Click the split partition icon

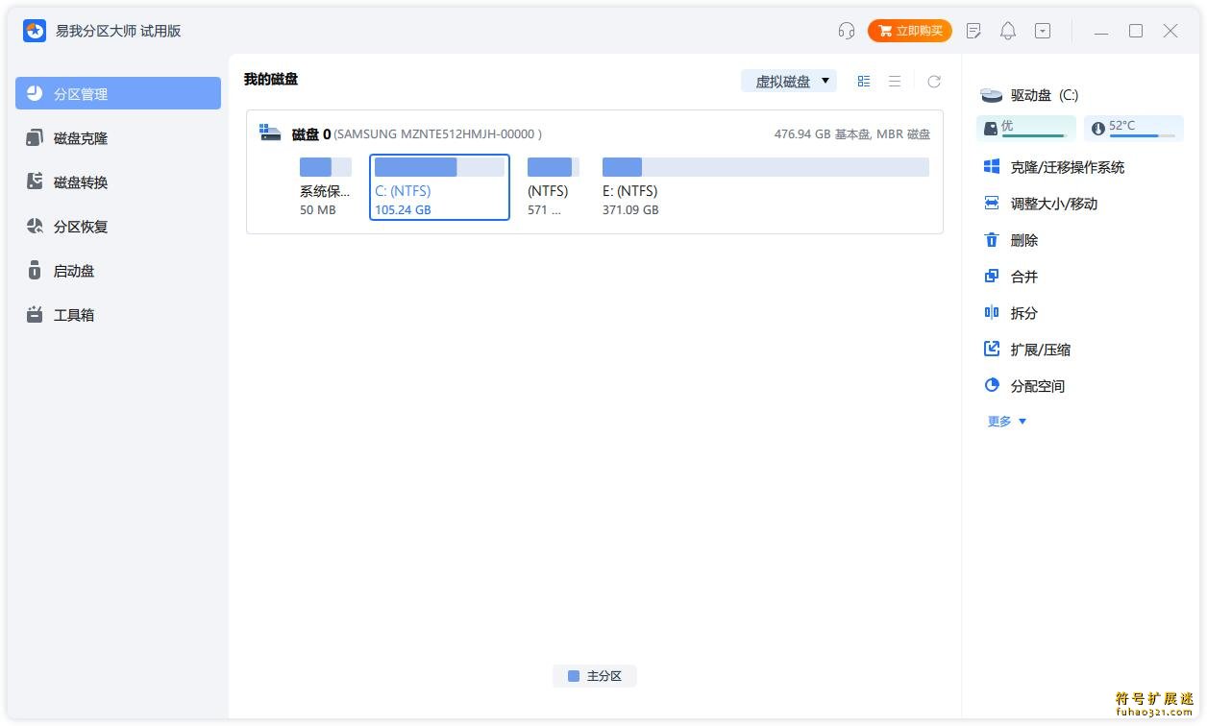point(992,313)
